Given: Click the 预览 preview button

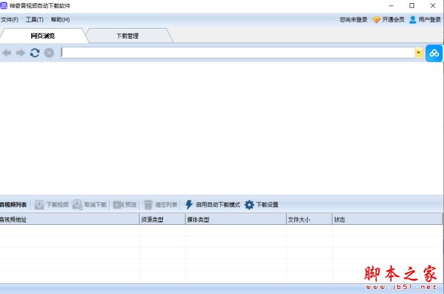Looking at the screenshot, I should pyautogui.click(x=124, y=204).
